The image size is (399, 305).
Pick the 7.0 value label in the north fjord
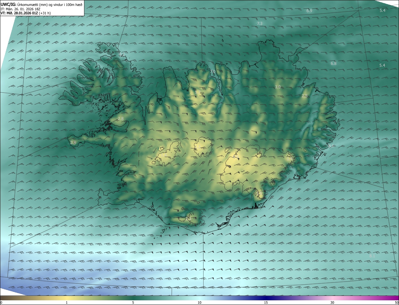coord(213,72)
